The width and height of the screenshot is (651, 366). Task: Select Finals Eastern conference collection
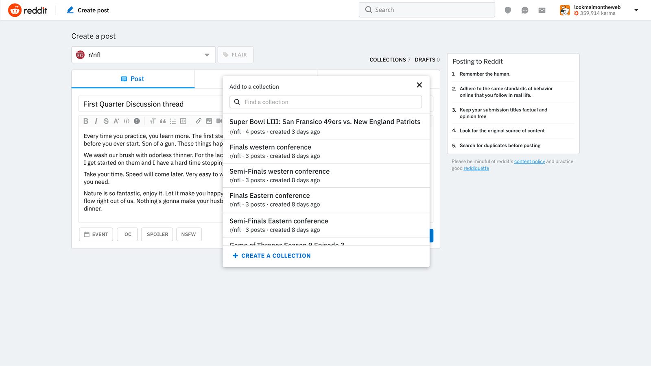point(326,200)
